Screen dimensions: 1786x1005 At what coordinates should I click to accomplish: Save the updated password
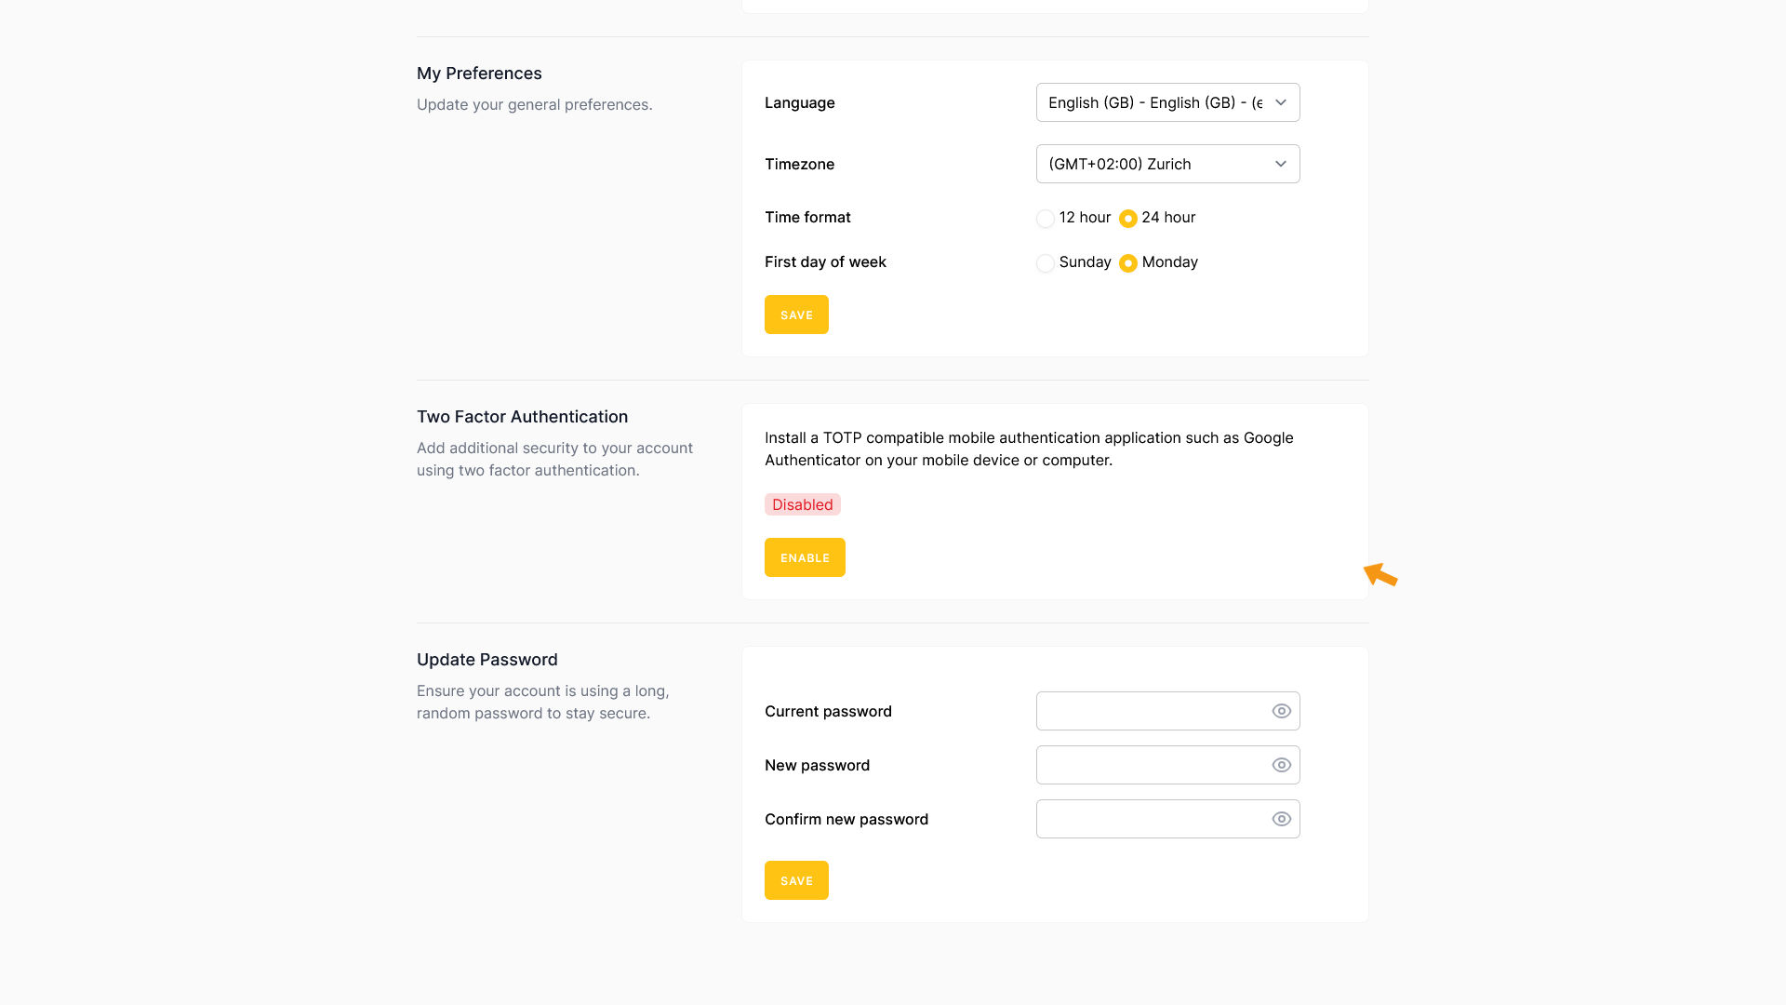pos(796,880)
